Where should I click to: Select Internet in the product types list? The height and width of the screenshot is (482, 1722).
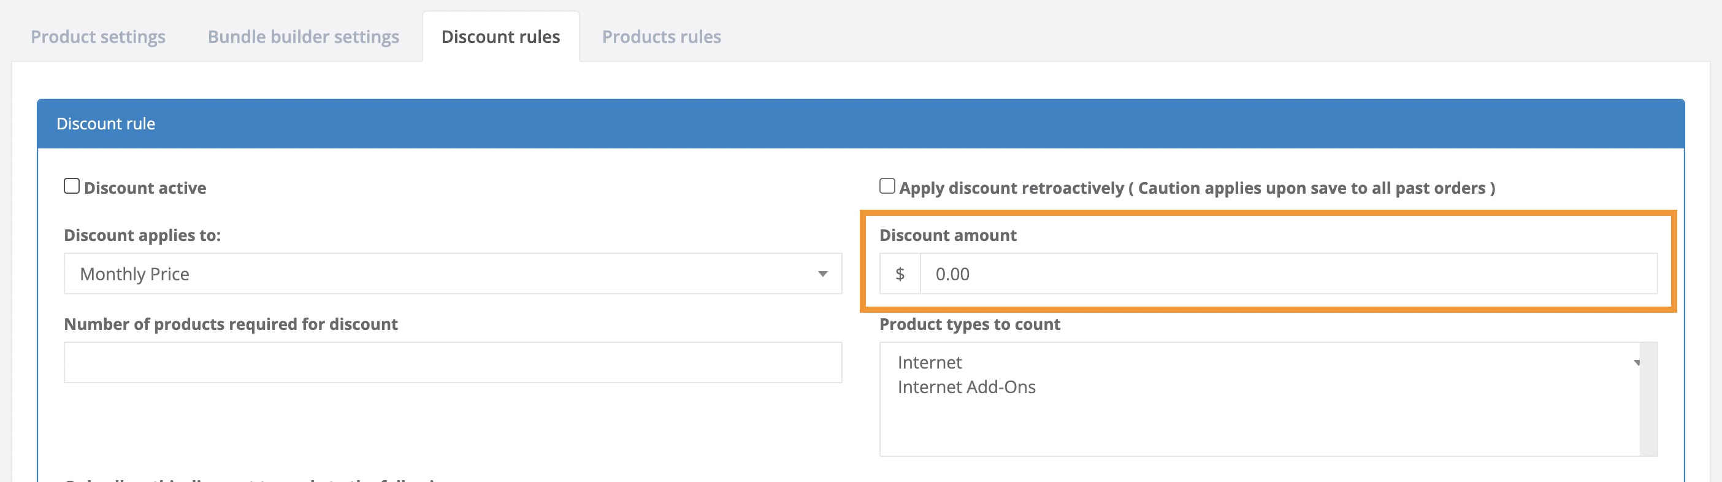coord(929,362)
